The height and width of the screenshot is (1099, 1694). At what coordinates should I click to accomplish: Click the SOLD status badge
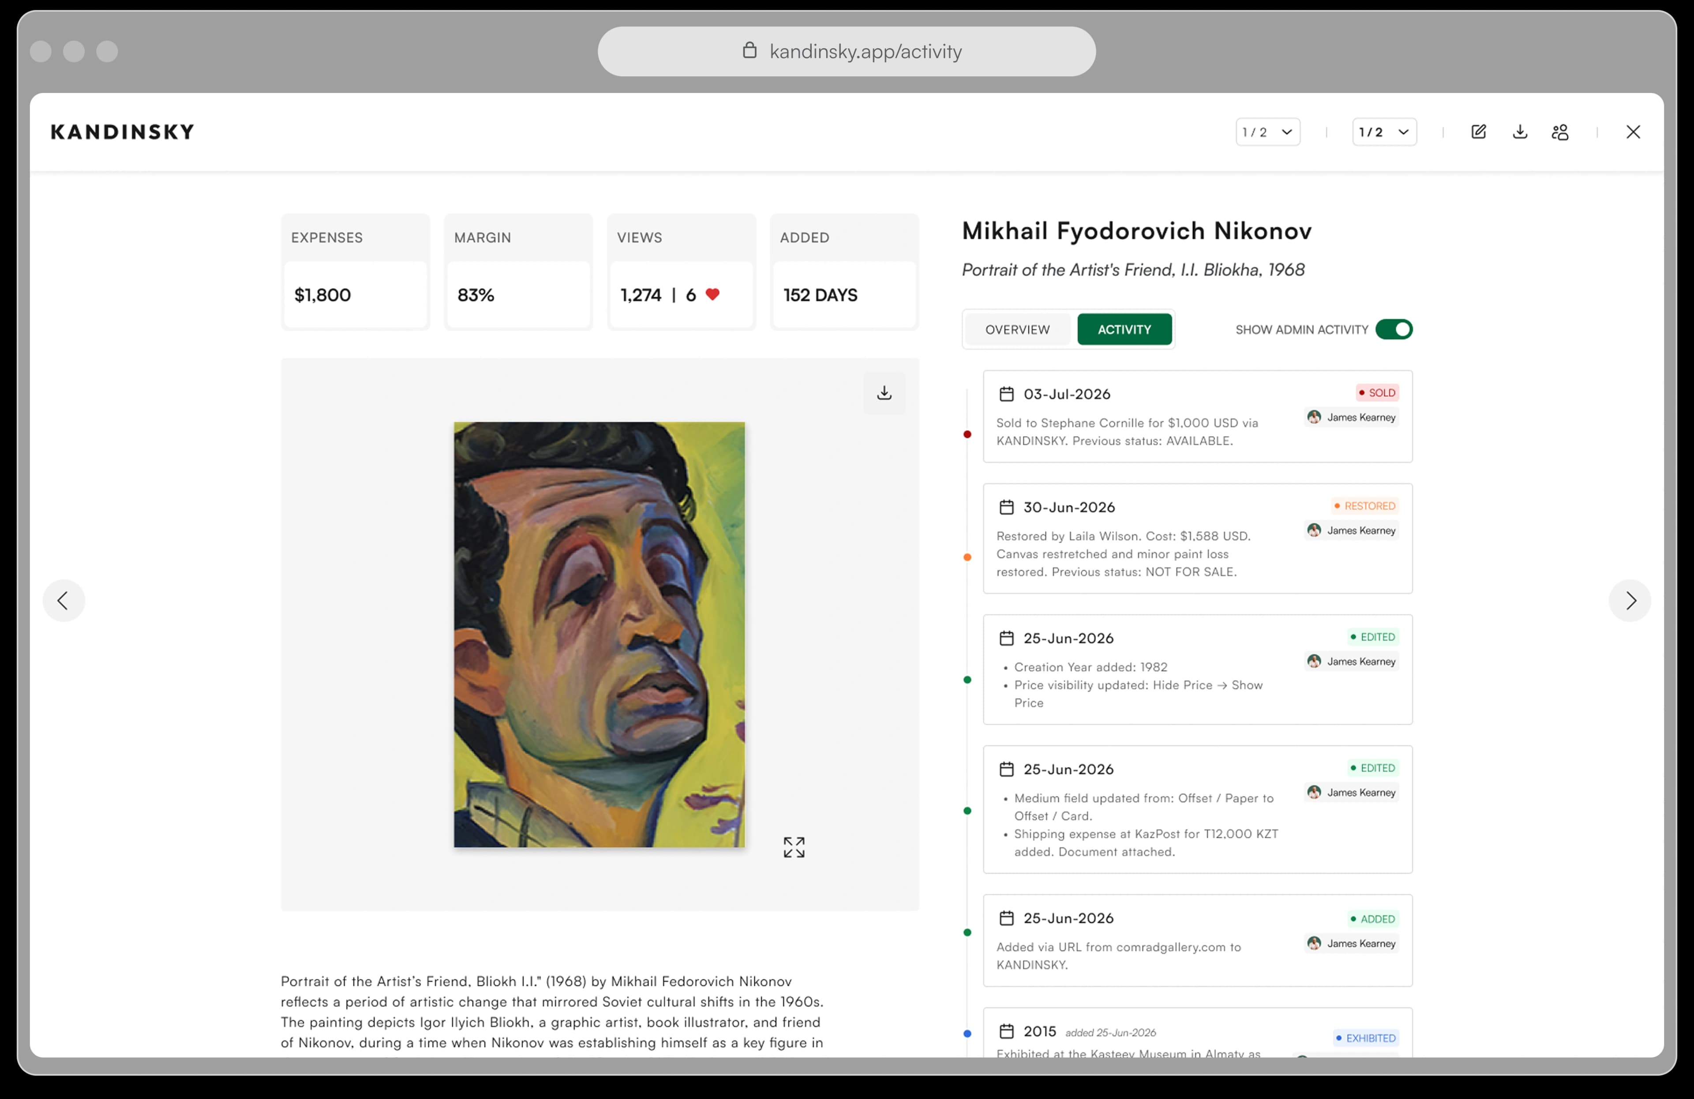tap(1376, 392)
